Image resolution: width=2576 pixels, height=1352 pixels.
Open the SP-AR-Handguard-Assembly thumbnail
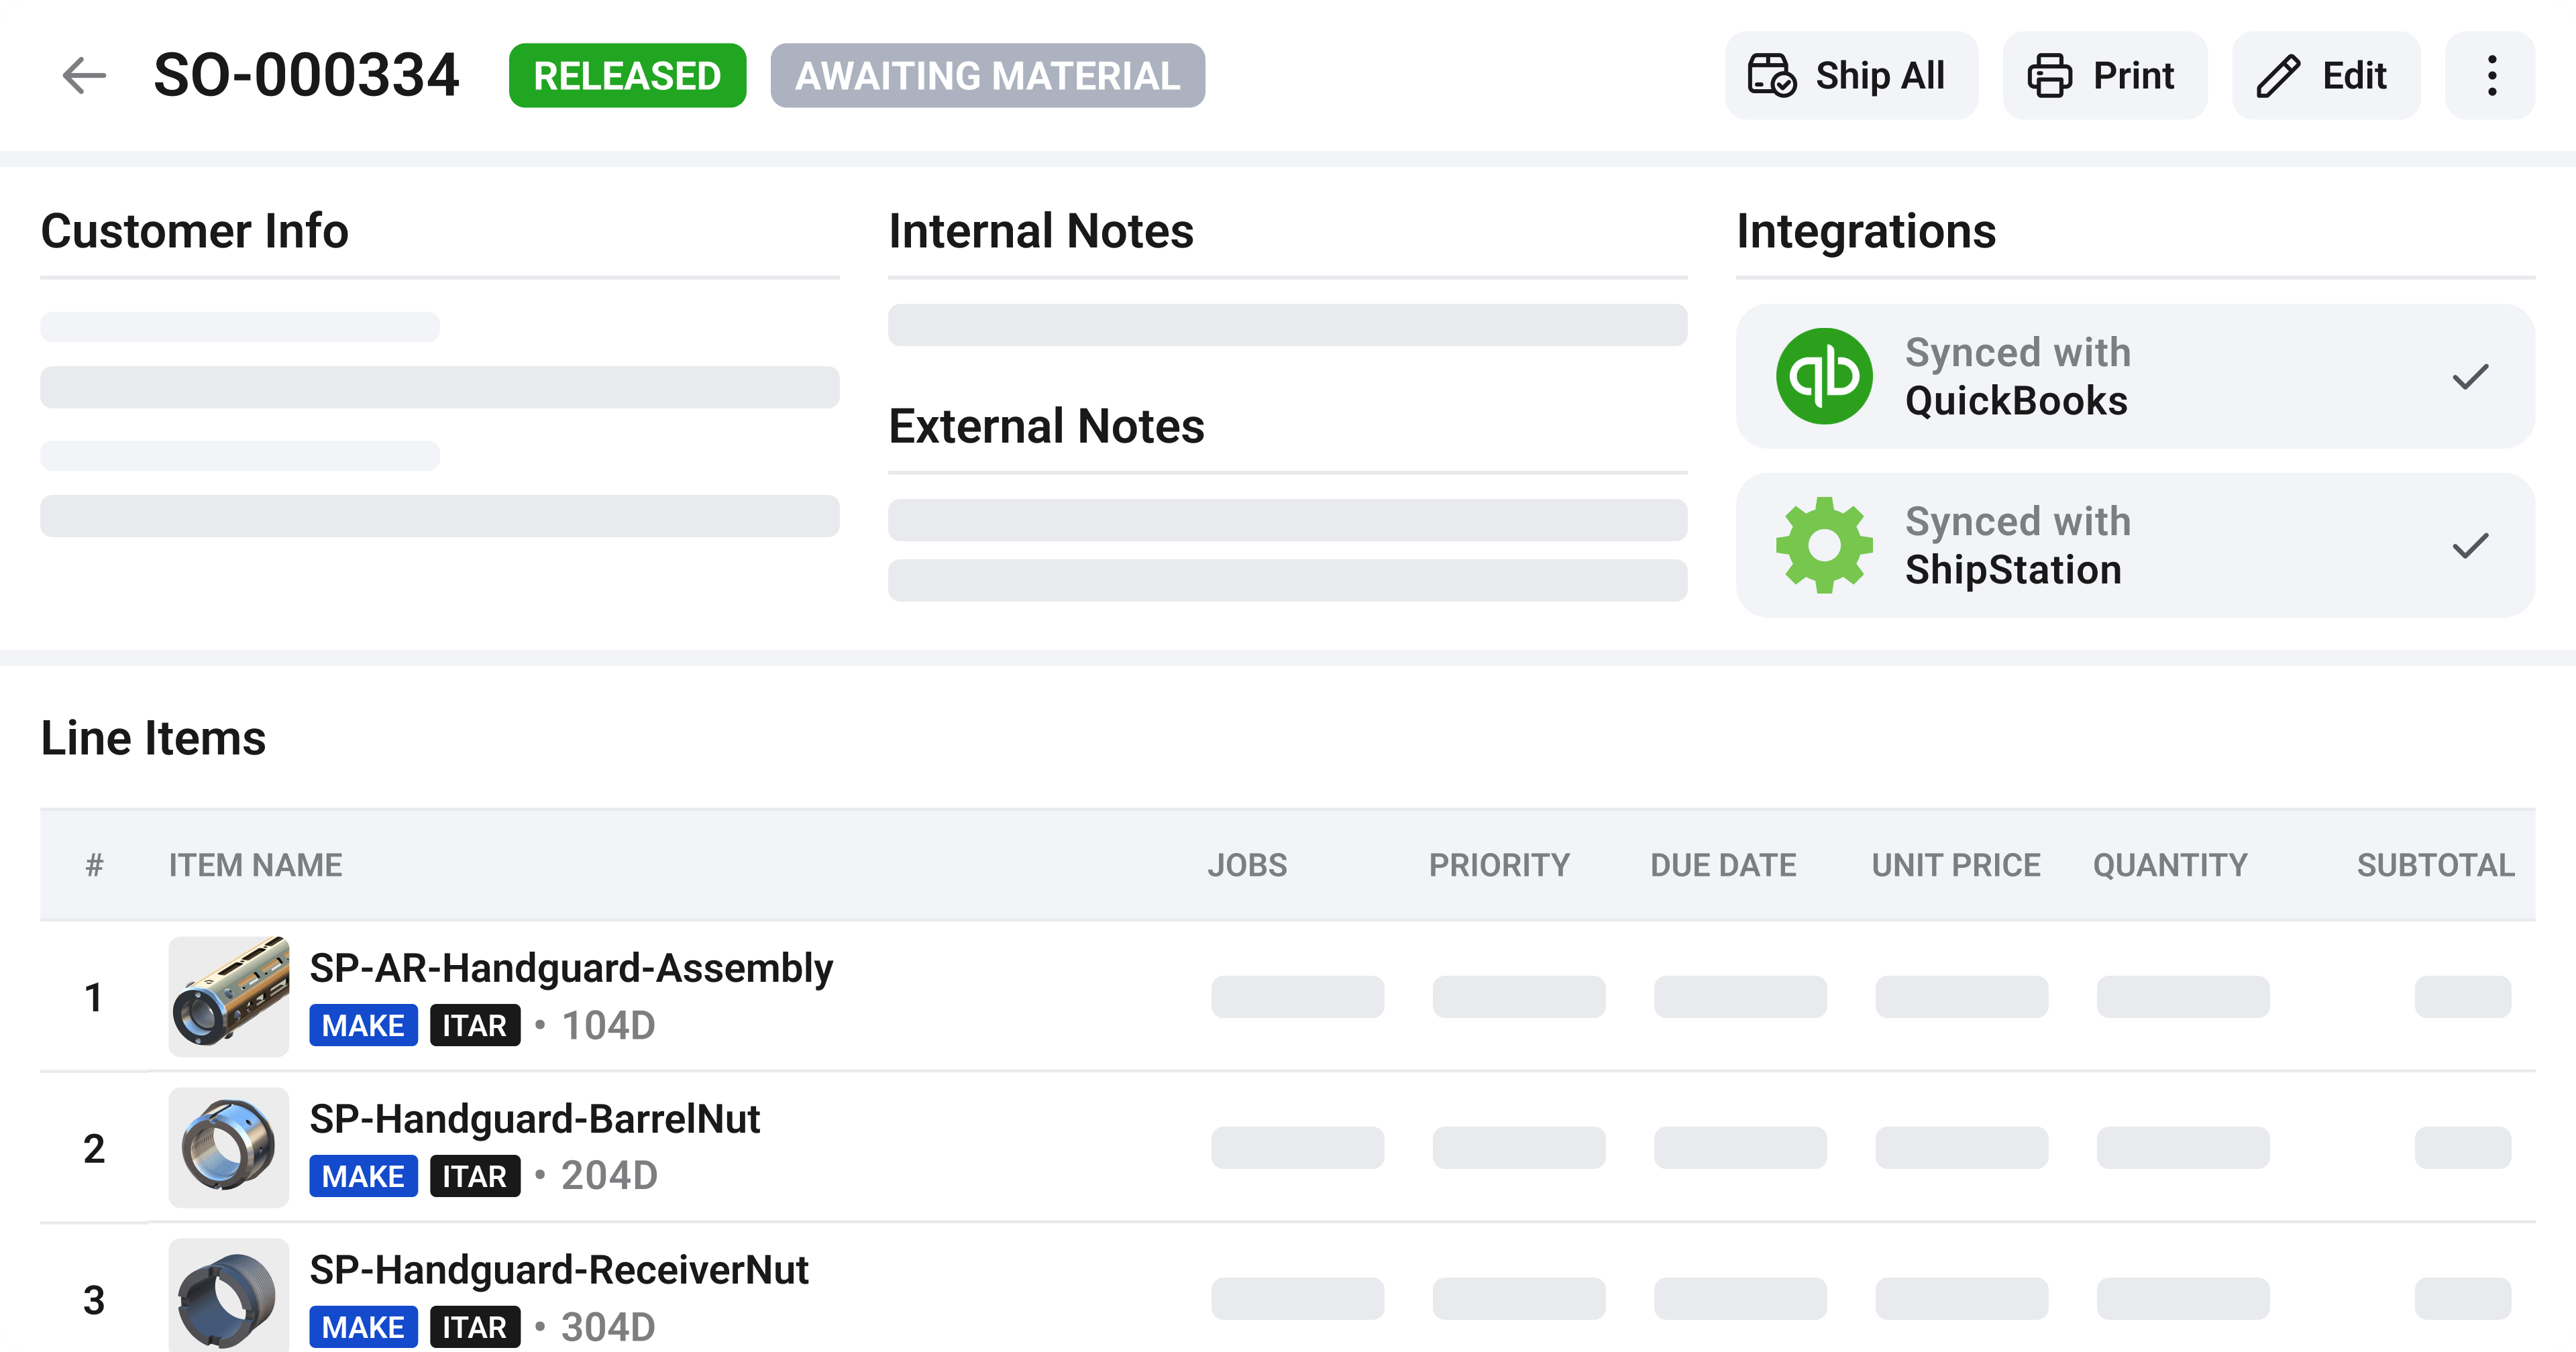(229, 996)
